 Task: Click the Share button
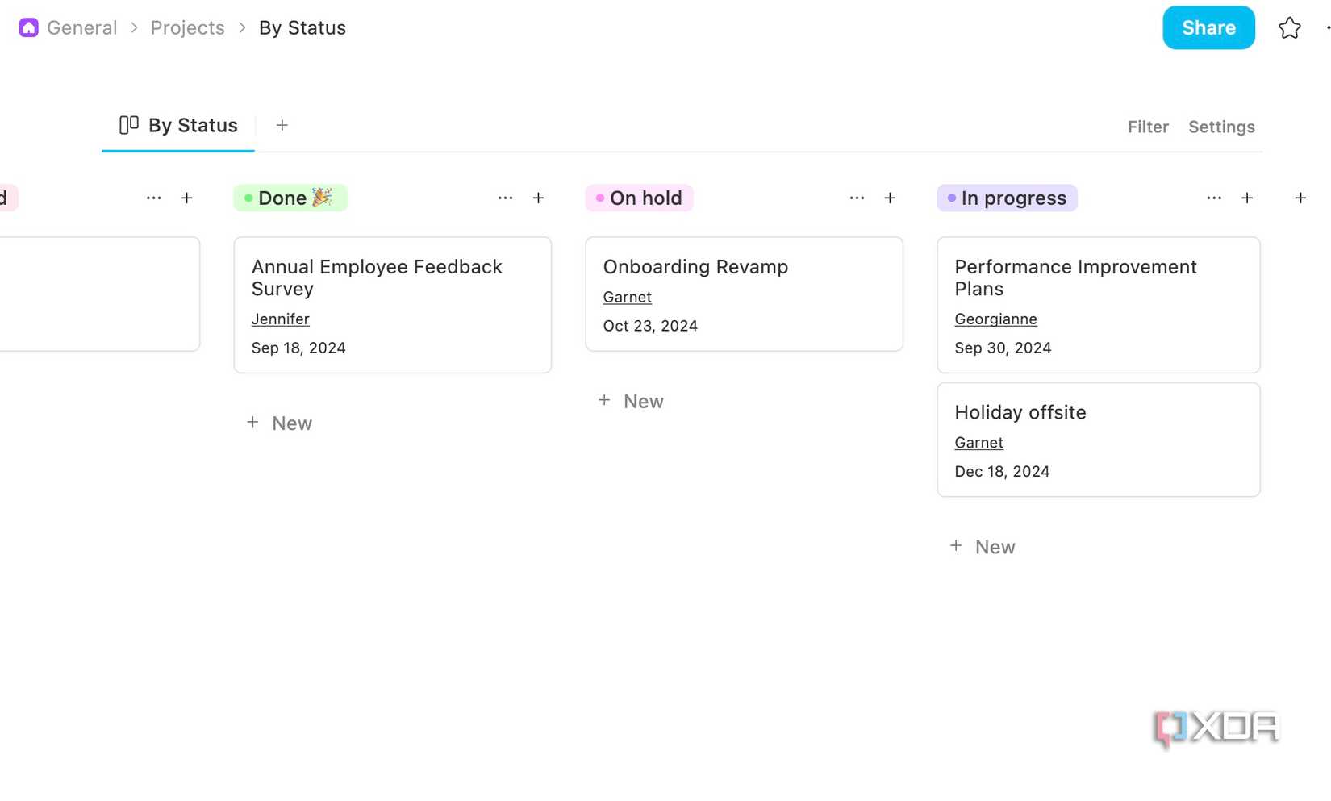(x=1208, y=28)
